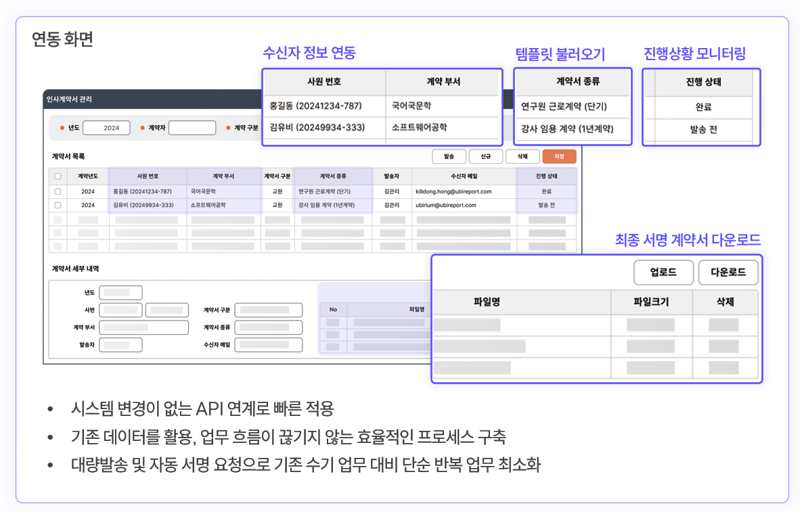The image size is (804, 514).
Task: Click the 발송 button above the contract list
Action: tap(449, 156)
